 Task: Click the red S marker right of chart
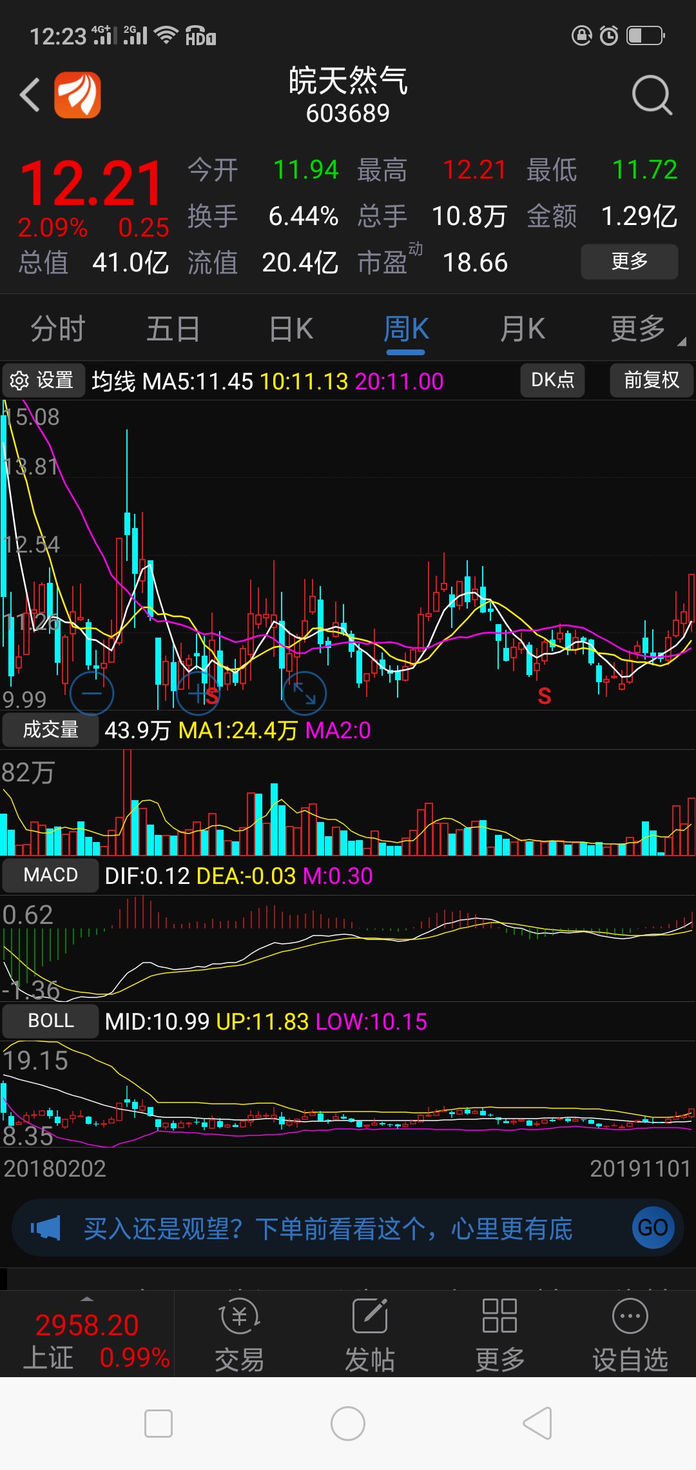(x=545, y=696)
